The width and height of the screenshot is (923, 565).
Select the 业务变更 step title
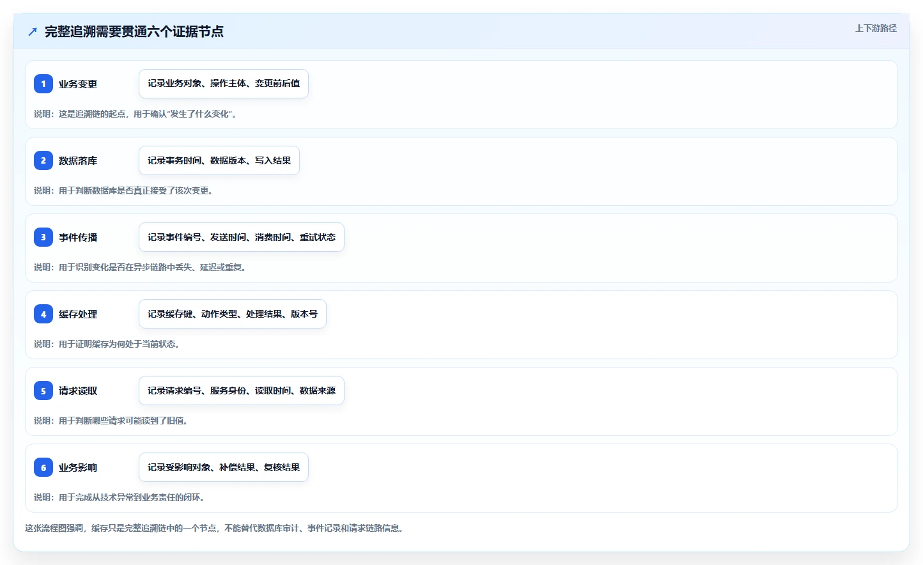point(78,84)
